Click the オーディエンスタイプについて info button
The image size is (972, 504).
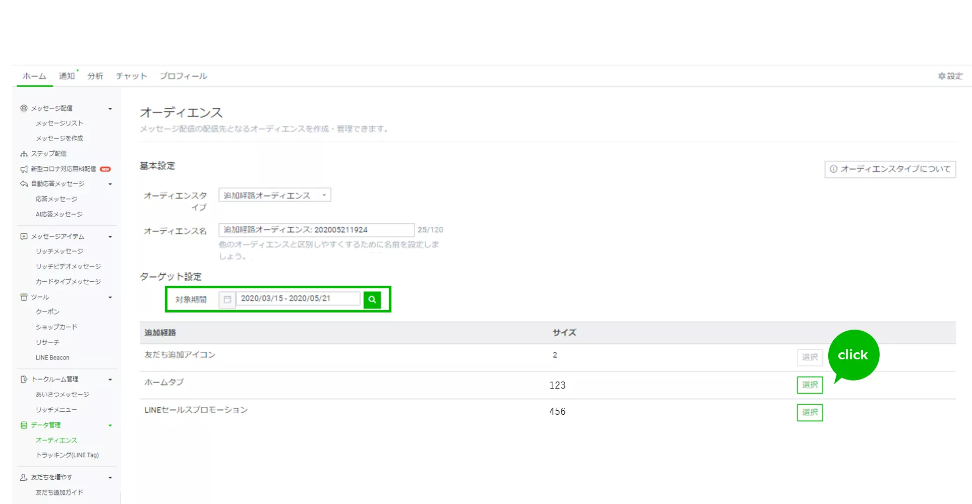click(x=890, y=169)
